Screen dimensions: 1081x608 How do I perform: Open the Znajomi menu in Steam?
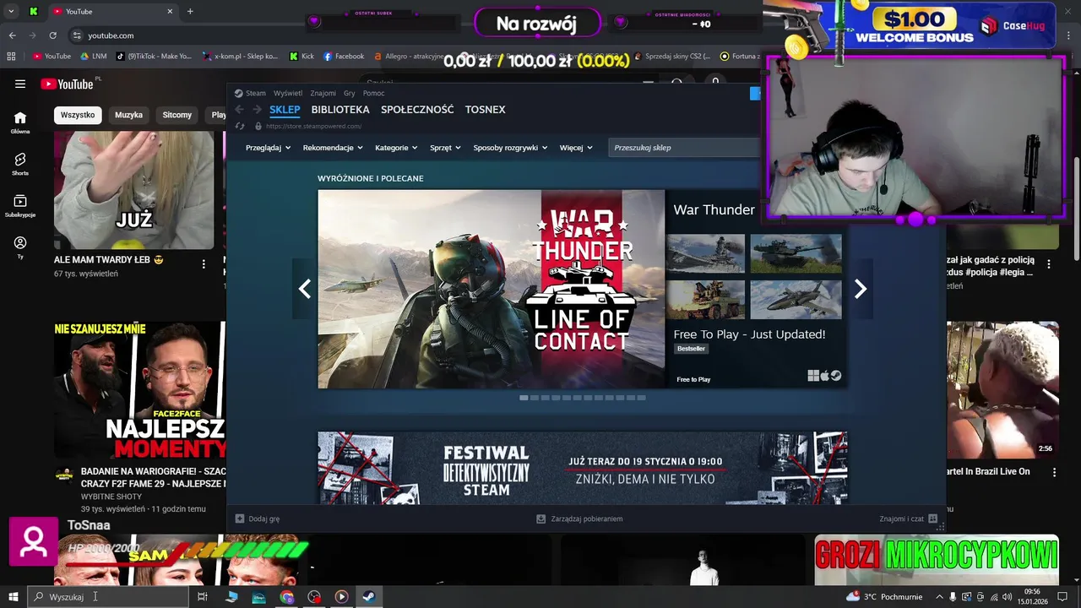pos(323,93)
